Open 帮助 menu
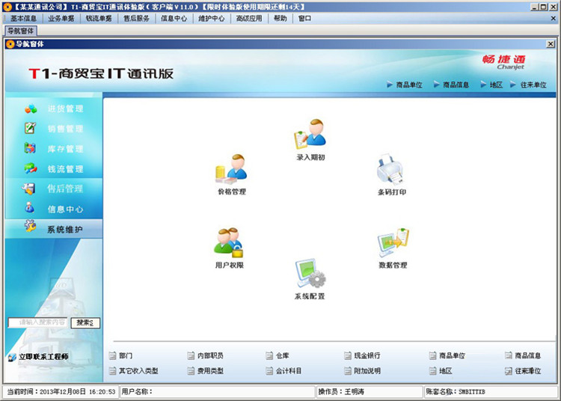This screenshot has height=401, width=561. pos(280,18)
